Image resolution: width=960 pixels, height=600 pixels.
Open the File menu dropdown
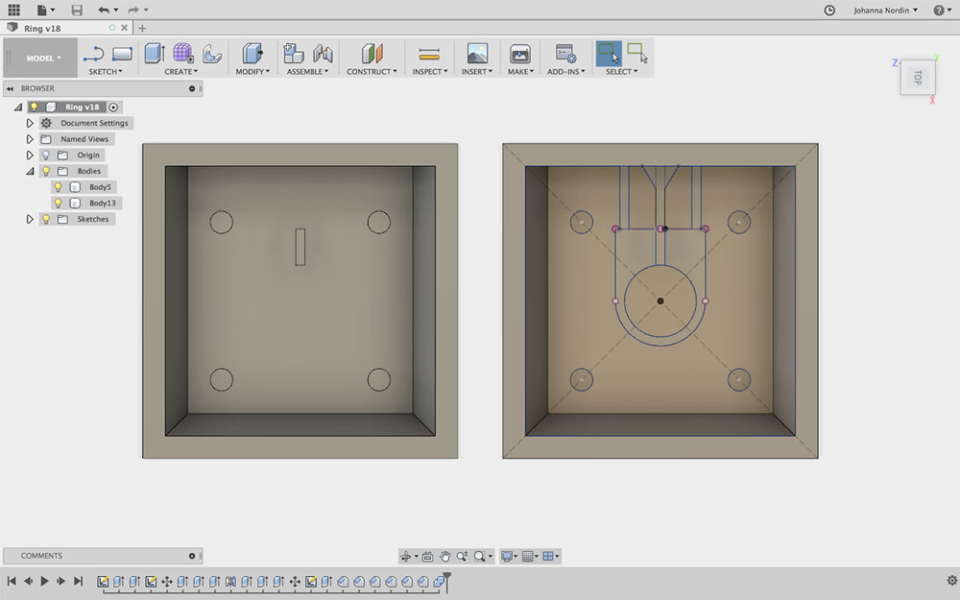tap(45, 10)
